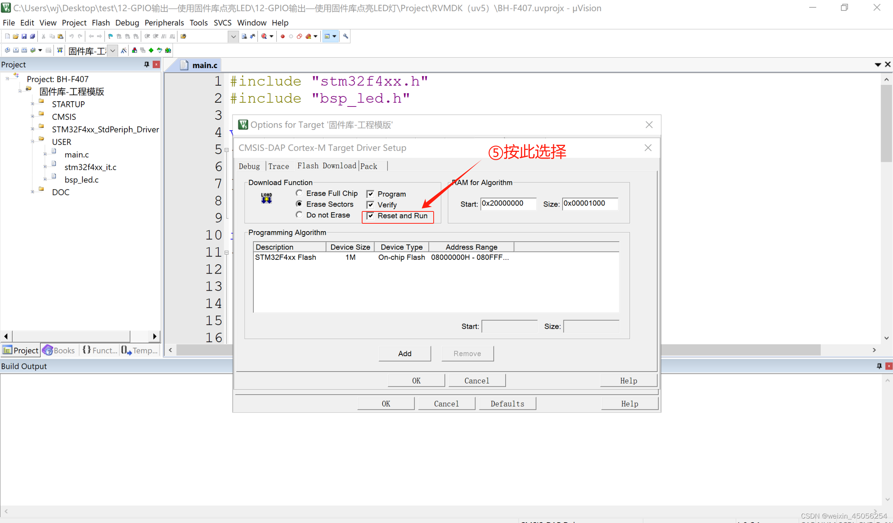Select bsp_led.c in the project tree
The image size is (893, 523).
(82, 180)
